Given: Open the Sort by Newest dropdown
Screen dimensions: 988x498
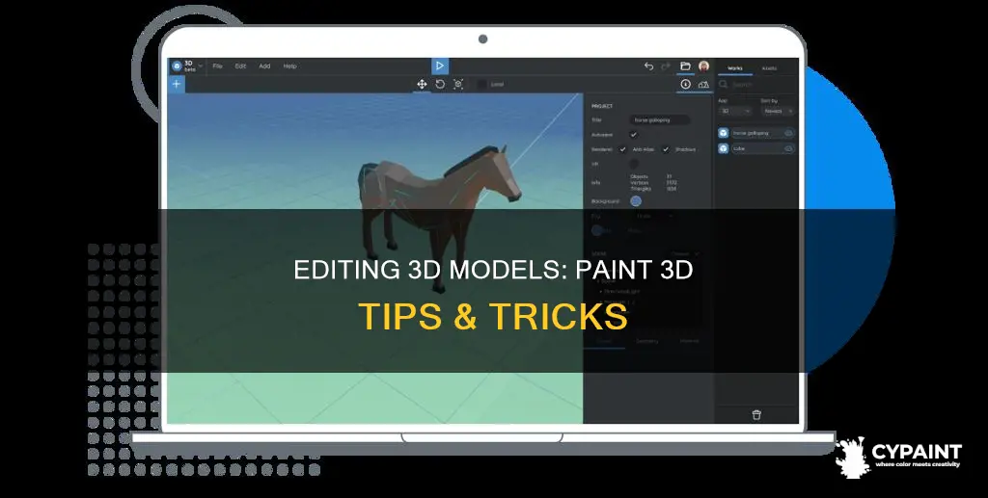Looking at the screenshot, I should [x=778, y=111].
